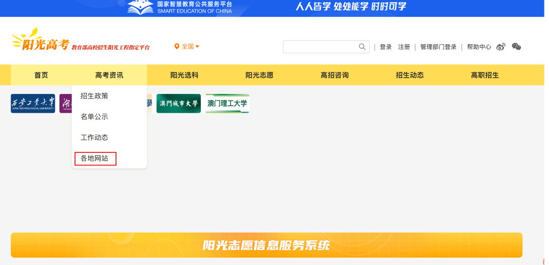549x265 pixels.
Task: Select 名单公示 from the dropdown
Action: point(94,117)
